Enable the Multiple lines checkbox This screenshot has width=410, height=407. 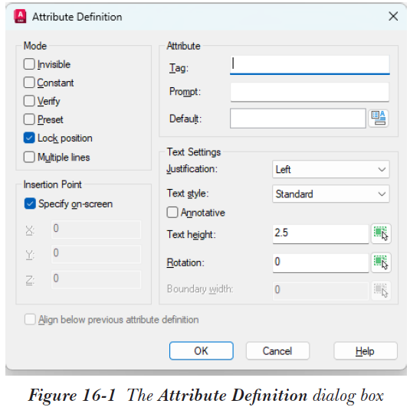pyautogui.click(x=29, y=157)
